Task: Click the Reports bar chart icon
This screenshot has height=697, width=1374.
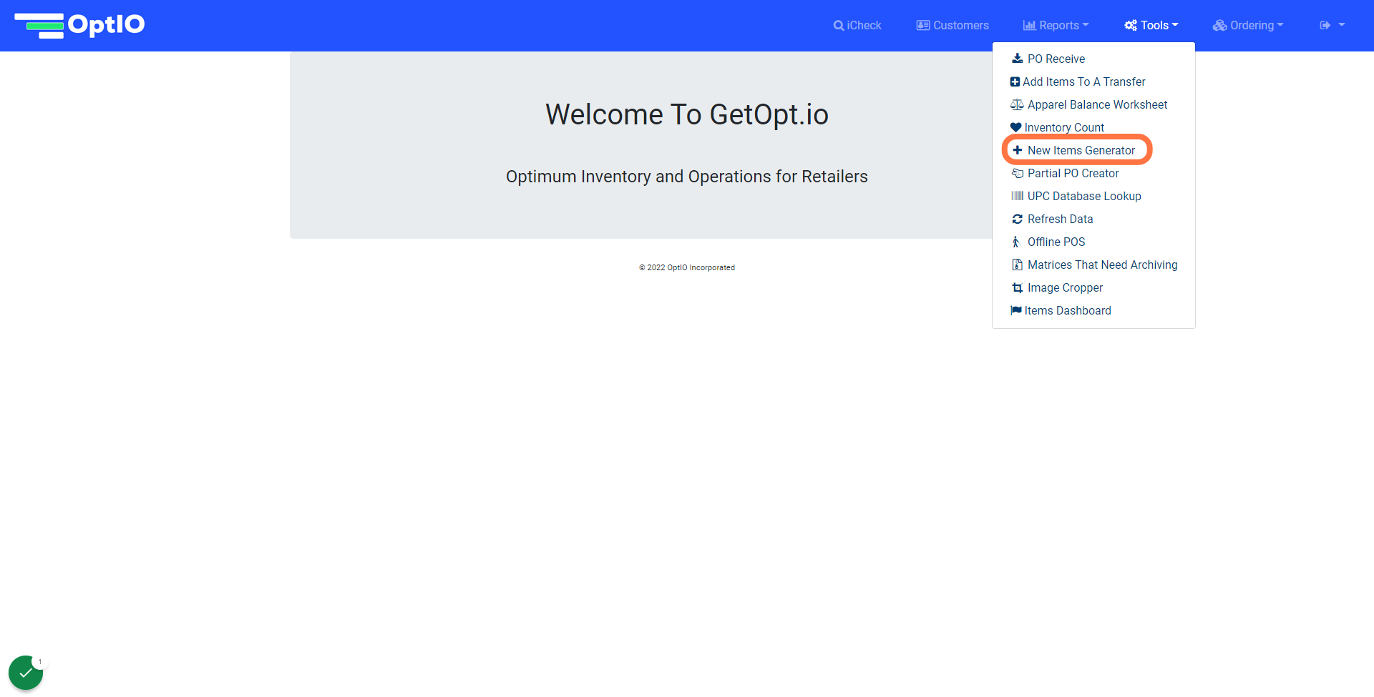Action: click(1030, 26)
